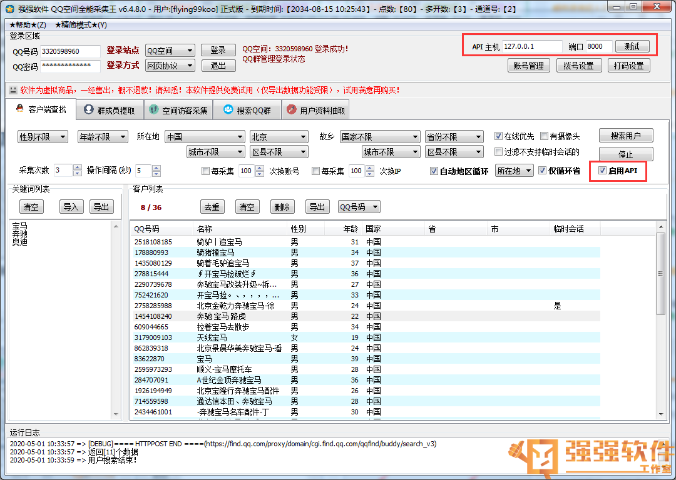Click the 关键词列表 scrollbar down arrow
This screenshot has width=676, height=480.
tap(116, 414)
